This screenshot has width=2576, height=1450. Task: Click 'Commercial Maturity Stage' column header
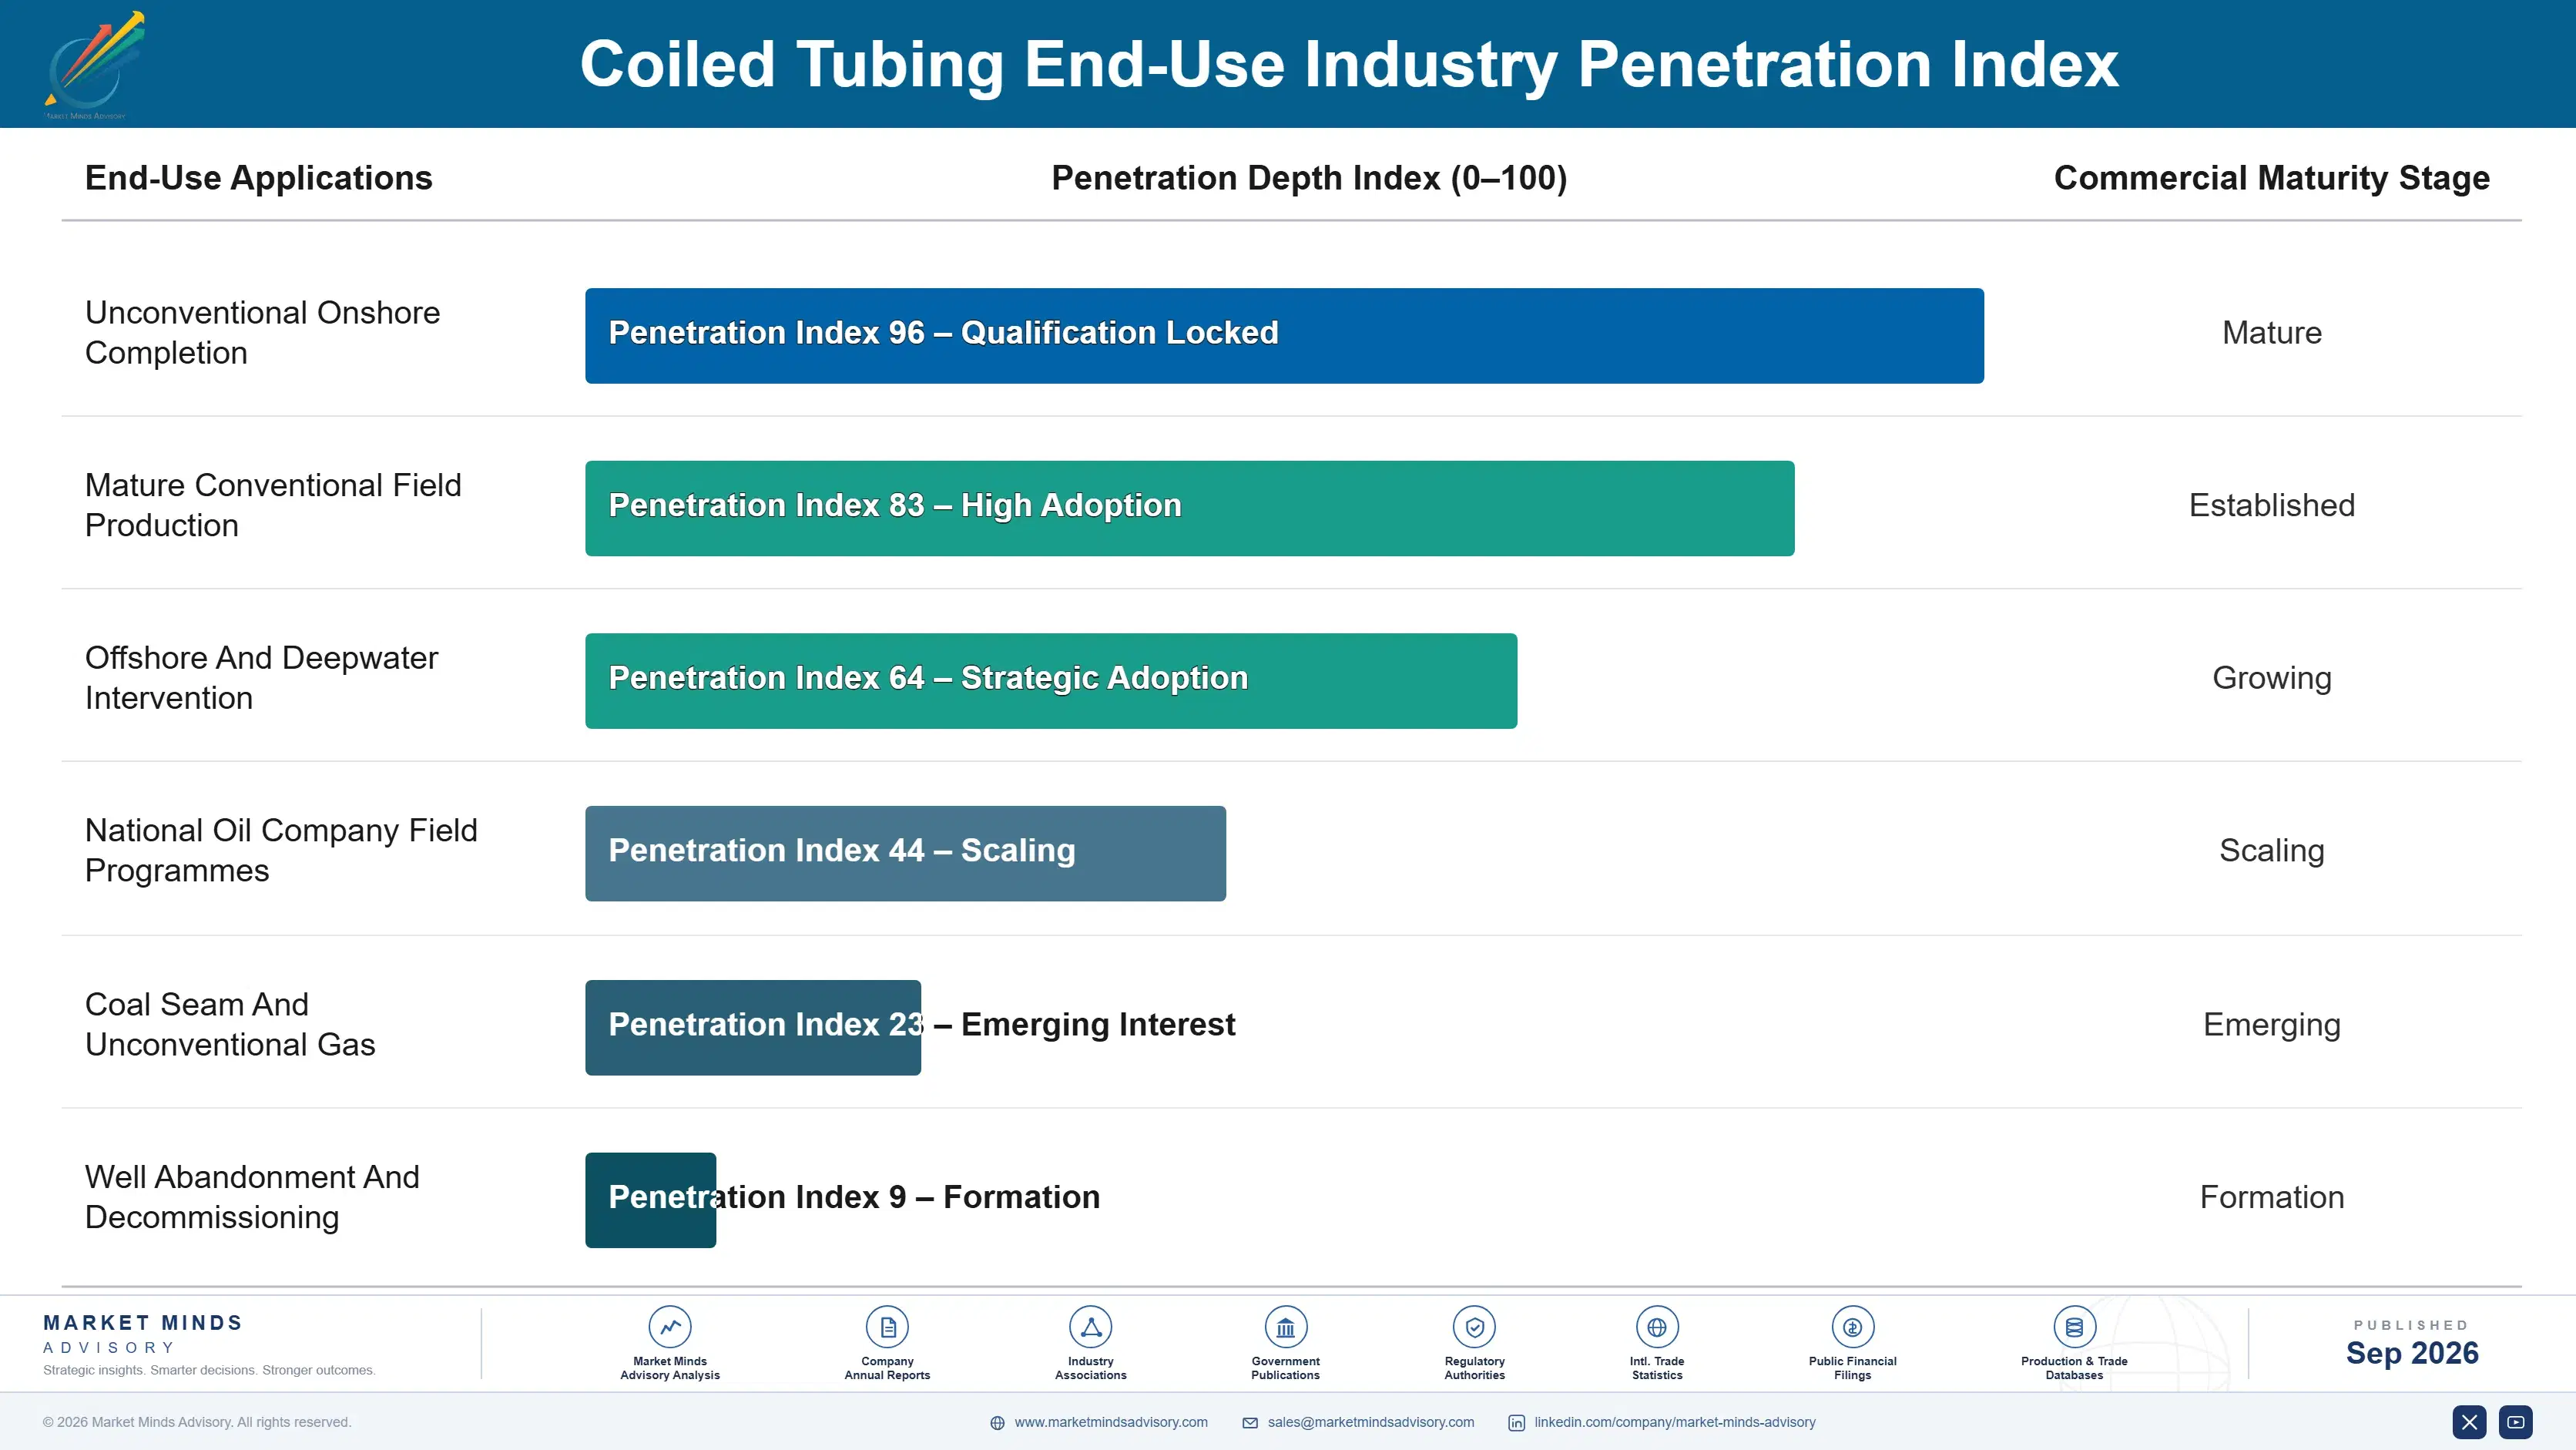pos(2272,178)
